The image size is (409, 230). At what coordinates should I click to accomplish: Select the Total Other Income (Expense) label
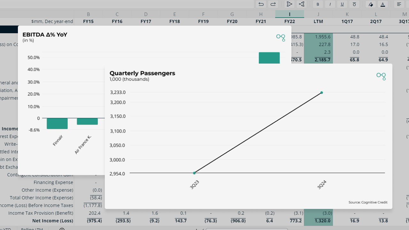[42, 198]
